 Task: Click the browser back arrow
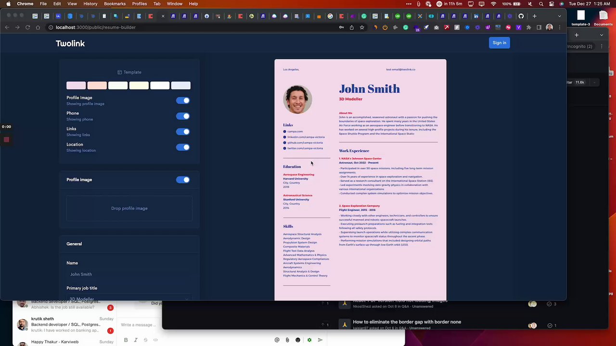tap(7, 27)
